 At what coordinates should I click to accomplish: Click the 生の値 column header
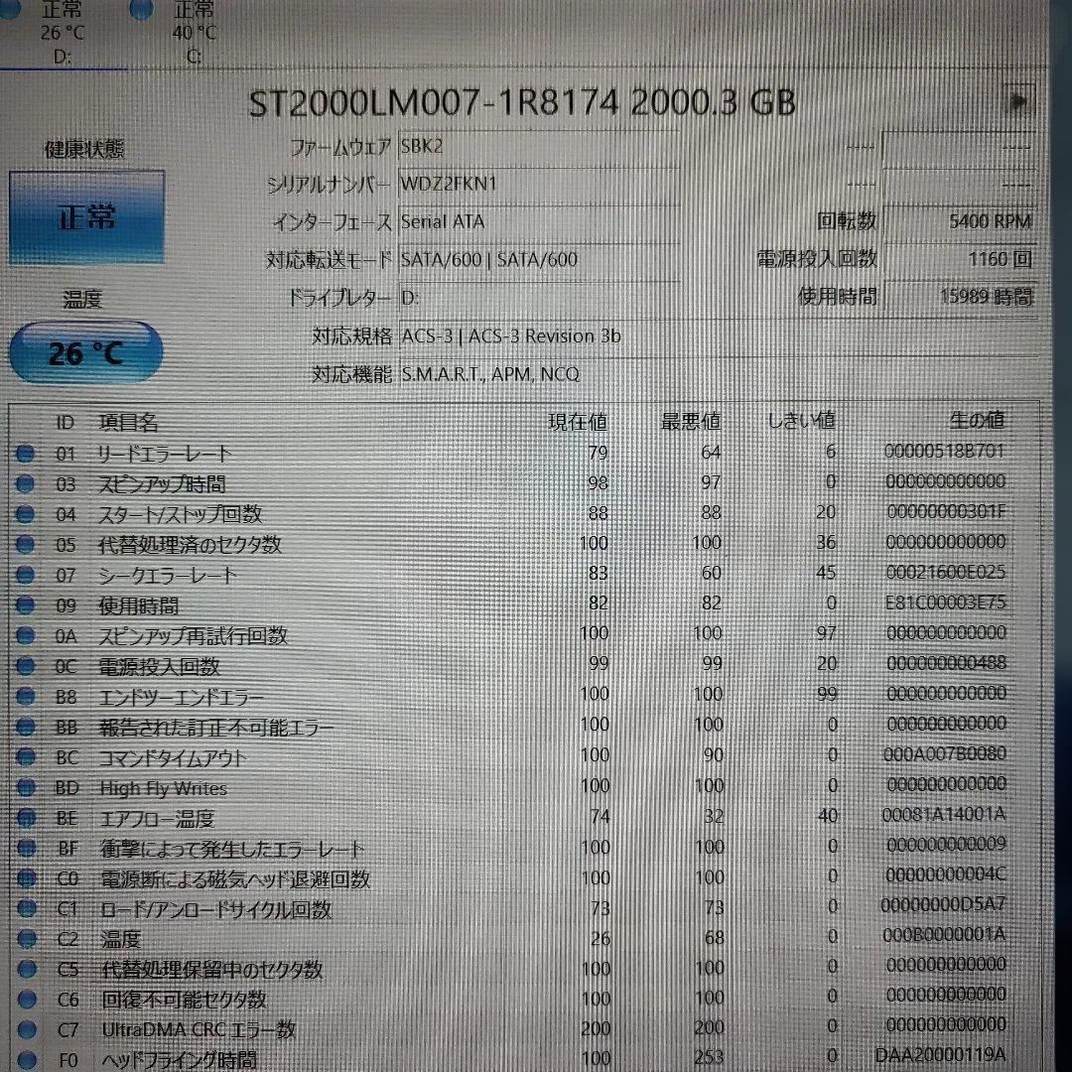979,420
